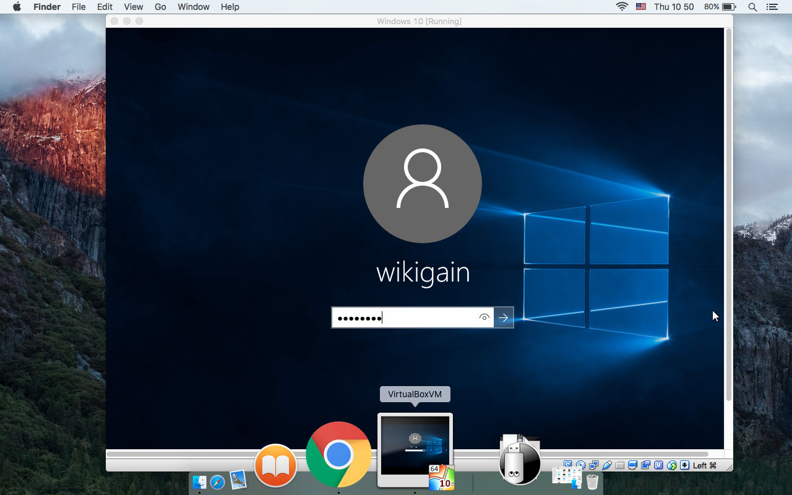Image resolution: width=792 pixels, height=495 pixels.
Task: Click the virtualization features V status icon
Action: pyautogui.click(x=658, y=464)
